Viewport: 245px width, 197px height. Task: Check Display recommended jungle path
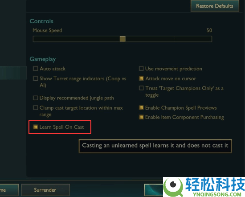36,98
